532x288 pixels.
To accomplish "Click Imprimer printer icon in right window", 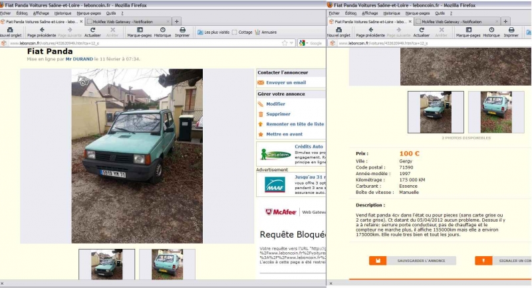I will coord(511,30).
